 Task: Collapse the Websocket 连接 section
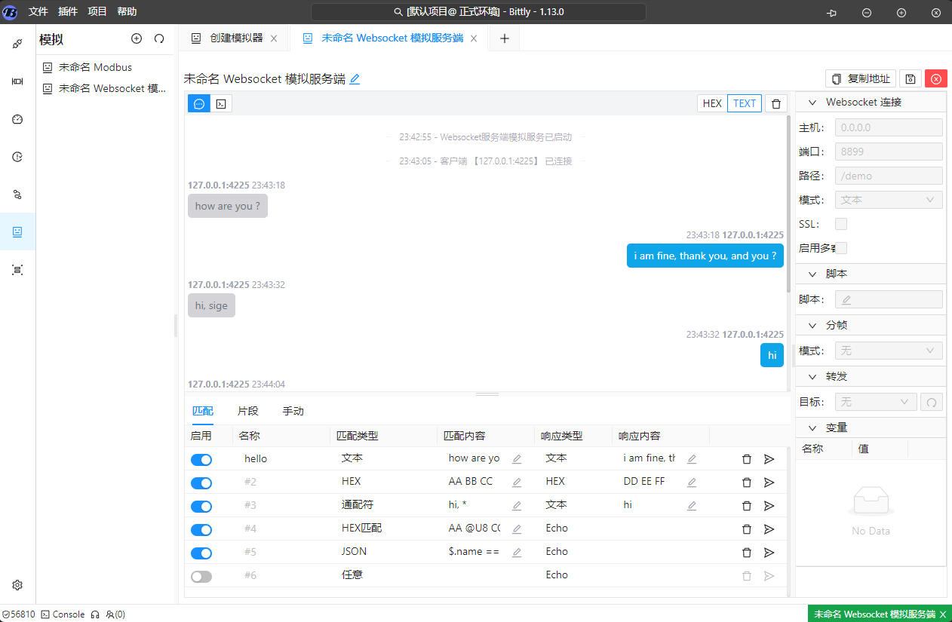812,102
